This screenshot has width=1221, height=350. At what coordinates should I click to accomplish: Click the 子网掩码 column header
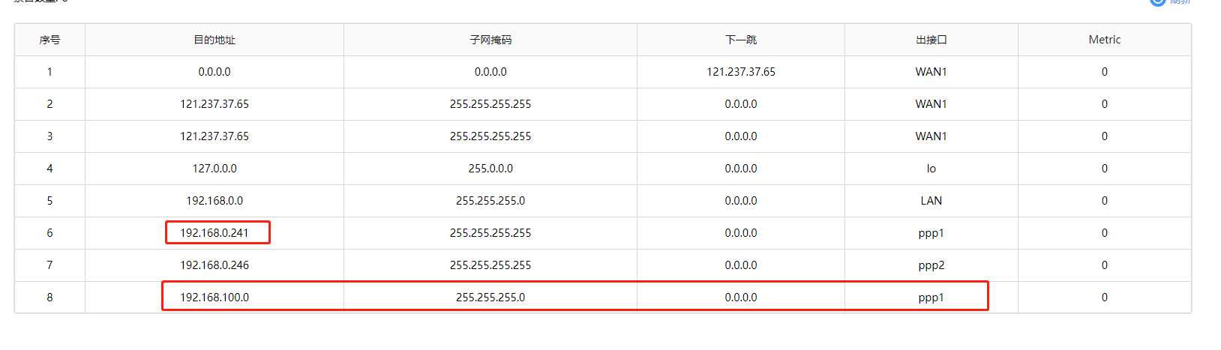point(490,40)
